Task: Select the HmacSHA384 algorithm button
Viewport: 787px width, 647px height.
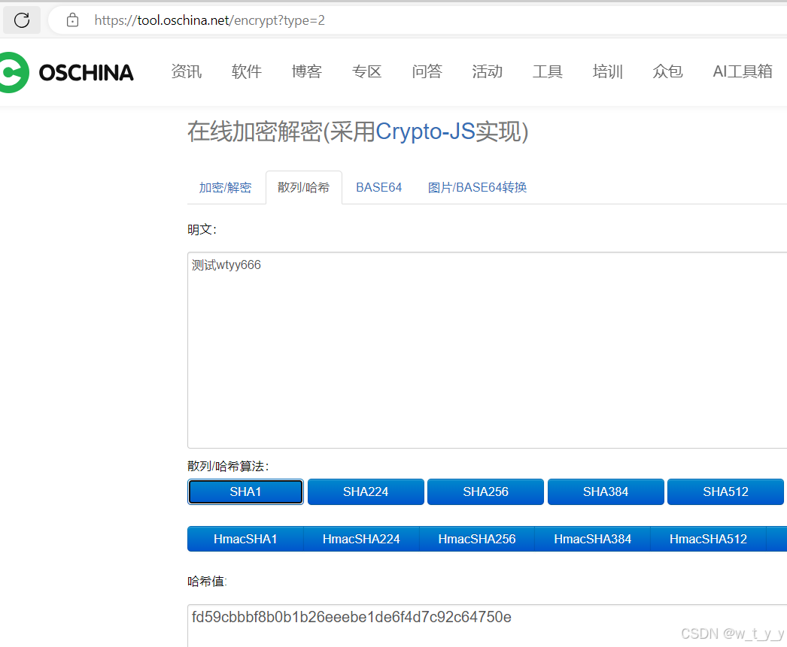Action: pos(592,539)
